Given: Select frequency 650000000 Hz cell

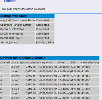Looking at the screenshot, I should 48,93.
